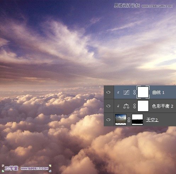Hide the 天空2 layer with eye icon

108,120
